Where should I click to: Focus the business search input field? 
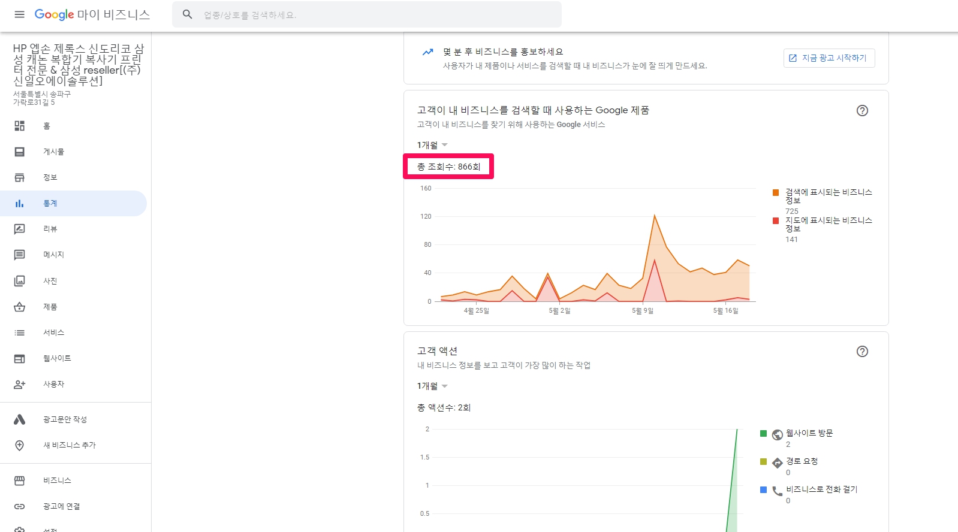pos(378,15)
